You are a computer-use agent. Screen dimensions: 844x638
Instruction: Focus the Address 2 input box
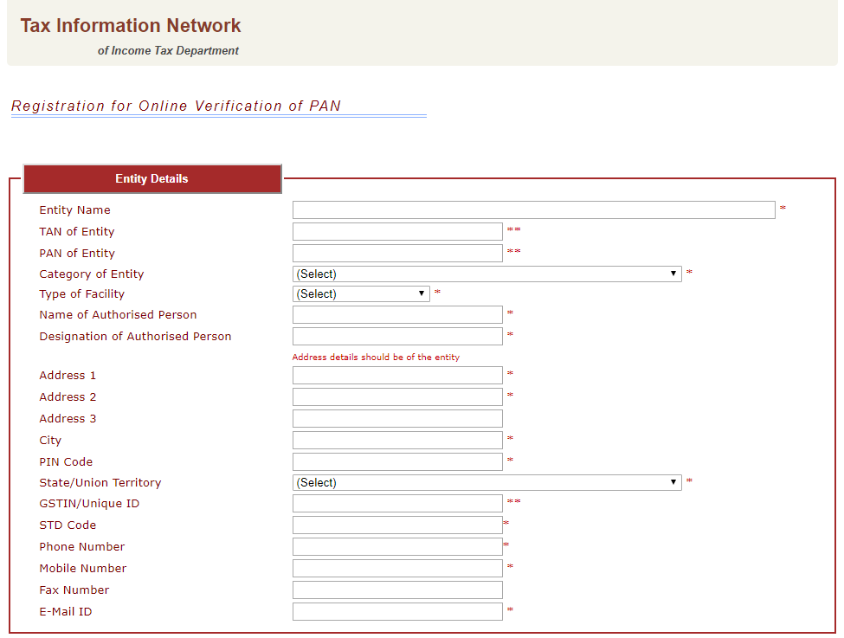click(x=397, y=396)
